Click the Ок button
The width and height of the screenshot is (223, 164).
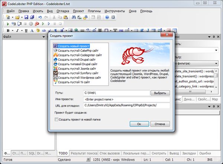point(139,124)
